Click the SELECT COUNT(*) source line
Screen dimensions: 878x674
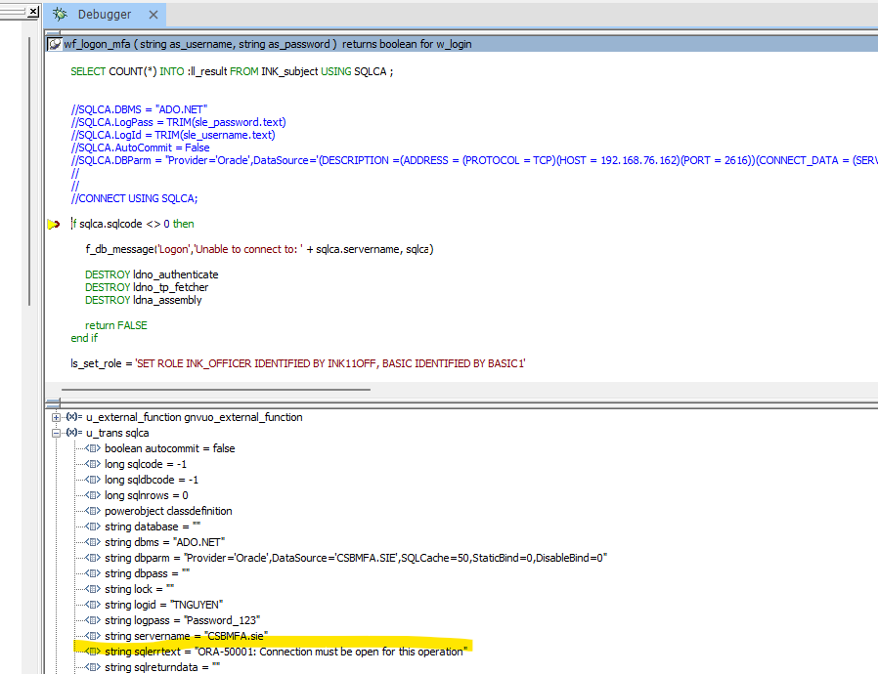[x=232, y=71]
